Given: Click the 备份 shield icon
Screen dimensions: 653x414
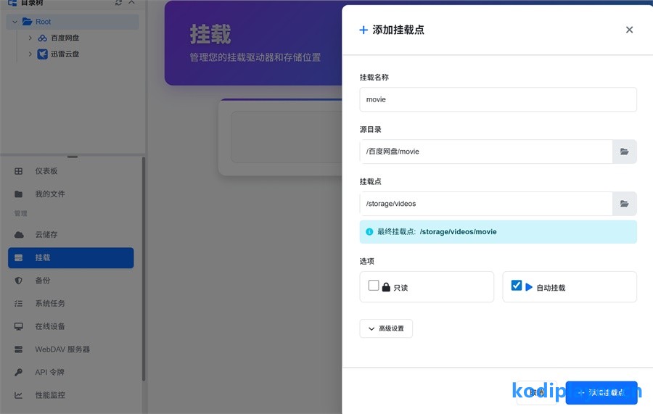Looking at the screenshot, I should coord(19,281).
